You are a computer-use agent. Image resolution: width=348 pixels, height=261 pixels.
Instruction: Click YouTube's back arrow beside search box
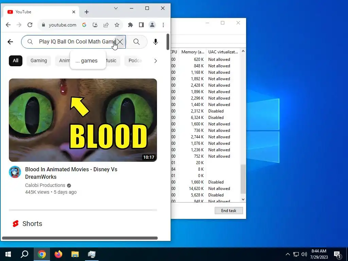(10, 42)
